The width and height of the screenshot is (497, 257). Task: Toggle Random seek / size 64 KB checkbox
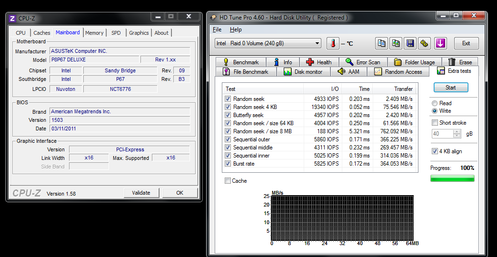coord(228,123)
